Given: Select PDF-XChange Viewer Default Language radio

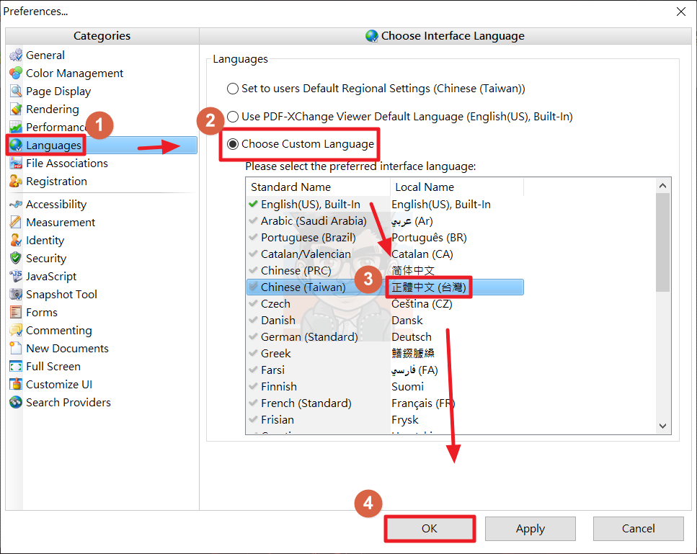Looking at the screenshot, I should [x=233, y=117].
